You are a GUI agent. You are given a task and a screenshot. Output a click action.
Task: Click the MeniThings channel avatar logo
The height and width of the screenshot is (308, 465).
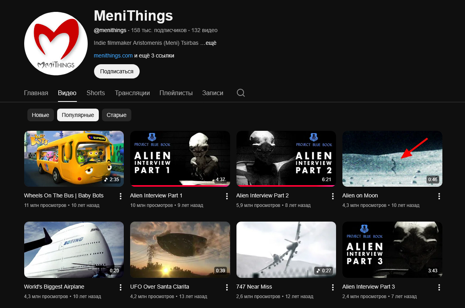click(x=56, y=44)
